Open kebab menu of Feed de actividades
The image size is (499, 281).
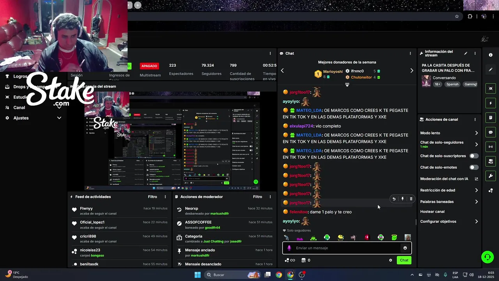click(x=165, y=197)
